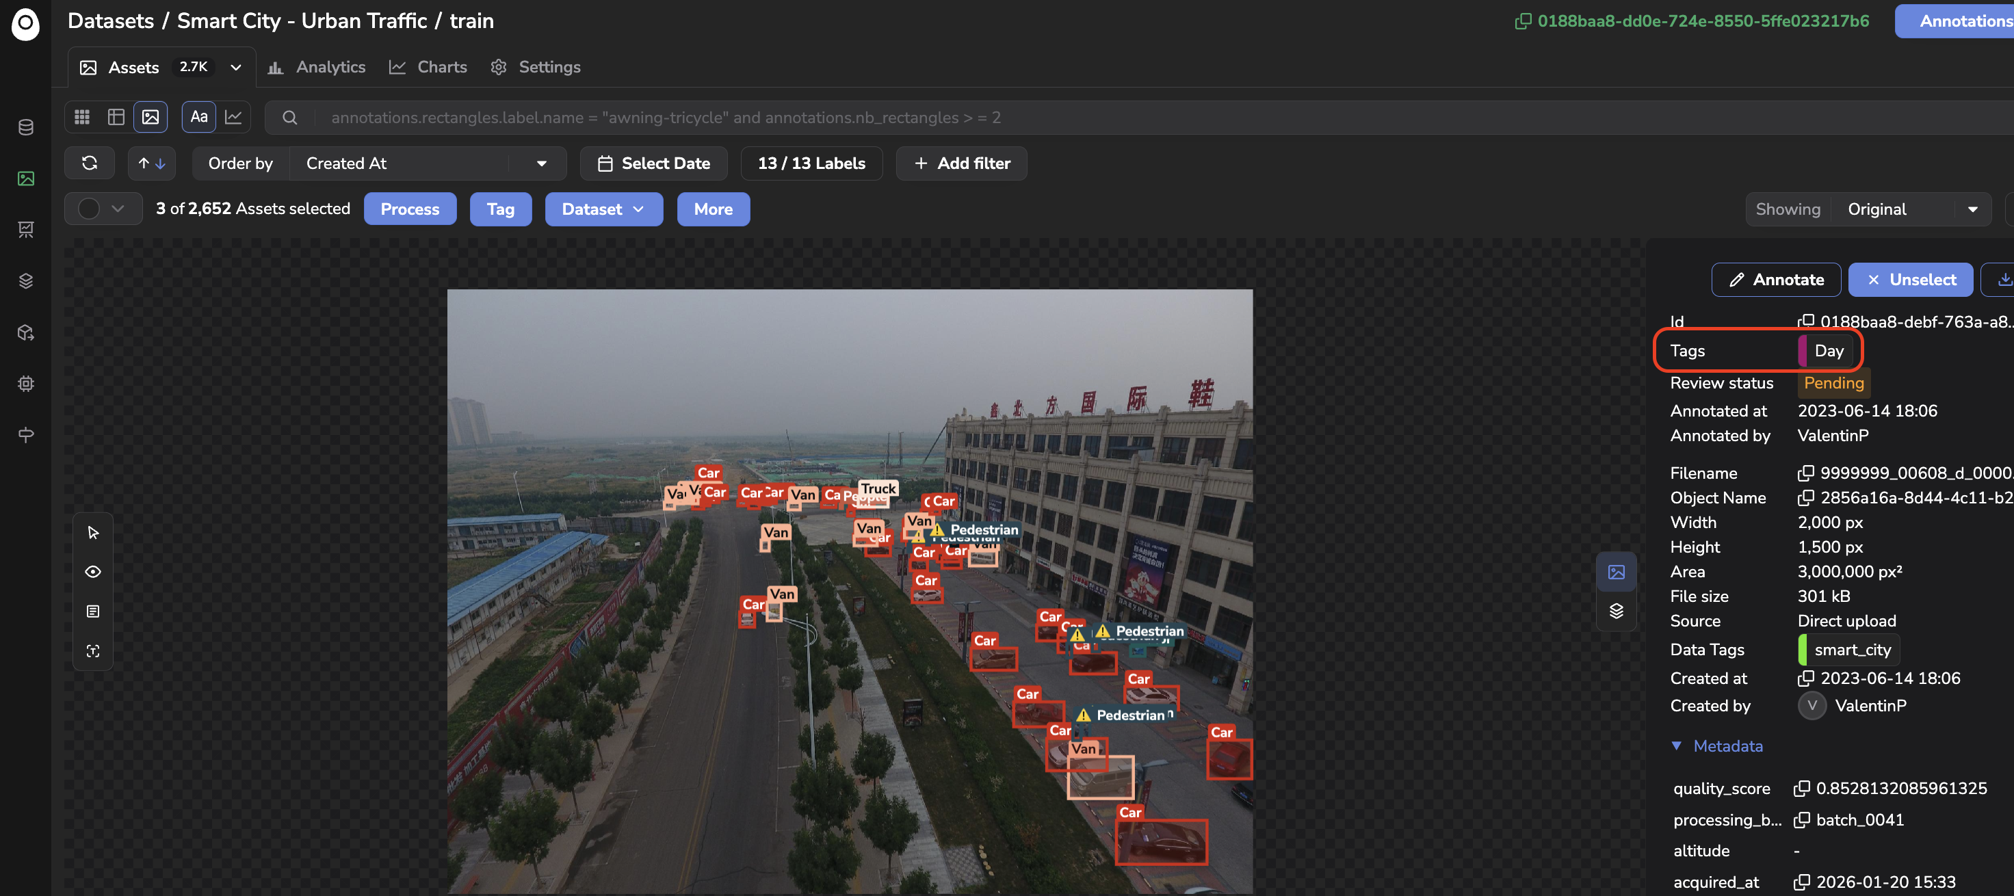Screen dimensions: 2014x896
Task: Switch to grid view icon
Action: pos(82,117)
